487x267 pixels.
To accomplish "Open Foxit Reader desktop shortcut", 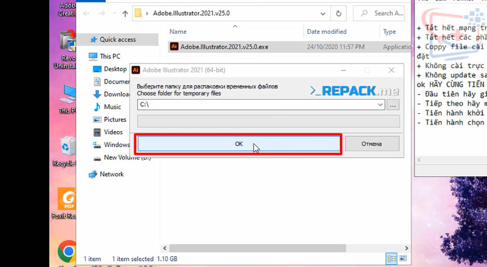I will (x=66, y=204).
